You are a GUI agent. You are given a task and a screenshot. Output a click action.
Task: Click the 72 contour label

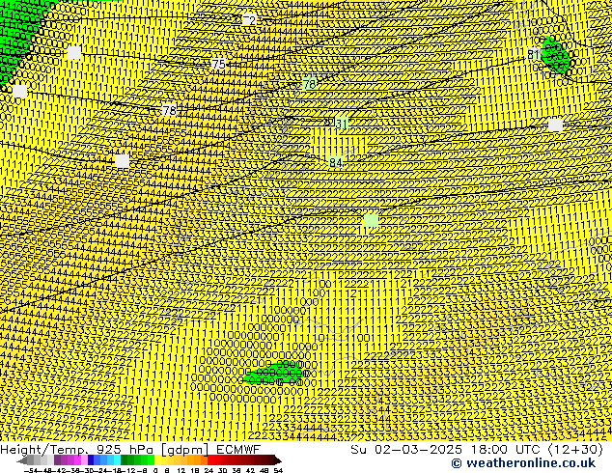[x=249, y=20]
